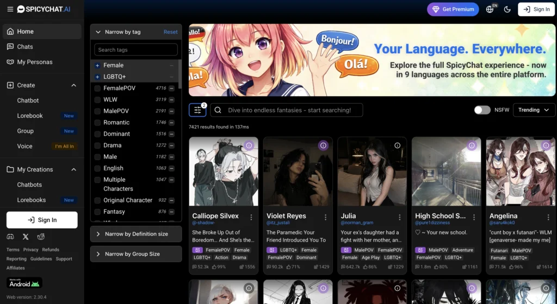The height and width of the screenshot is (304, 557).
Task: Open the Julia character thumbnail
Action: pos(372,172)
